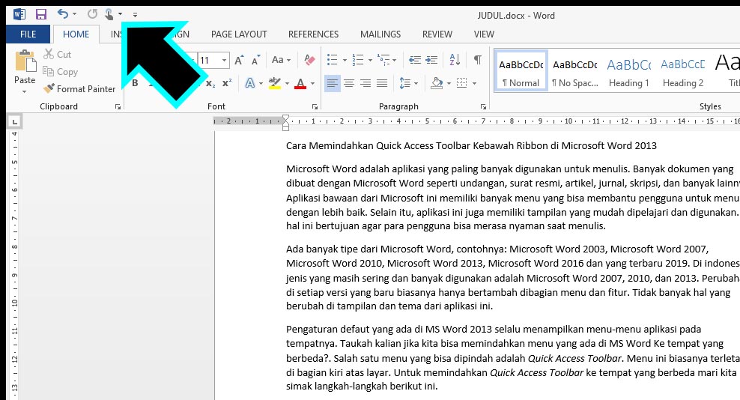Select Justify alignment
Screen dimensions: 740x400
tap(382, 84)
